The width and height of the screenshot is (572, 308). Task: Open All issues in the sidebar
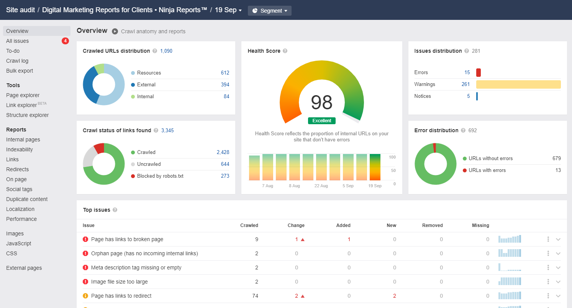[18, 41]
